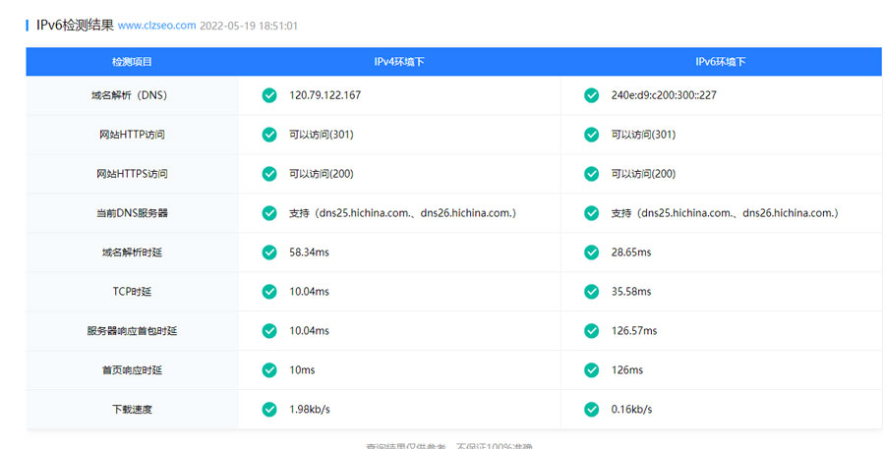Click IPv4 HTTP access check icon
885x449 pixels.
click(269, 135)
